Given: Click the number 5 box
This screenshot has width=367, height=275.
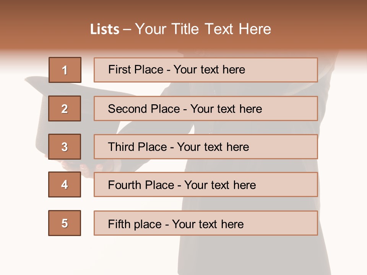Looking at the screenshot, I should coord(65,223).
